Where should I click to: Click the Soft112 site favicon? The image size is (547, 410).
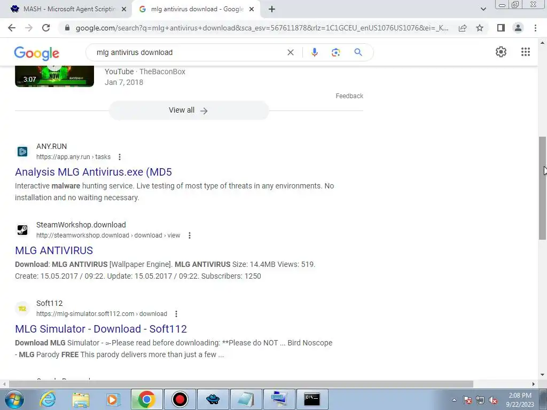click(22, 309)
